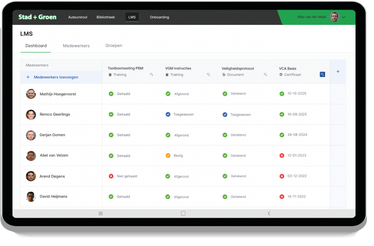Click the blue sort icon on VCA Basis

pyautogui.click(x=322, y=74)
